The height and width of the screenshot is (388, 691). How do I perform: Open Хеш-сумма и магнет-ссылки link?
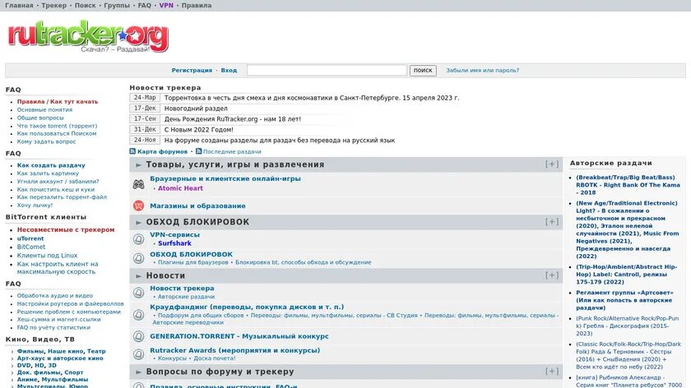pyautogui.click(x=58, y=319)
